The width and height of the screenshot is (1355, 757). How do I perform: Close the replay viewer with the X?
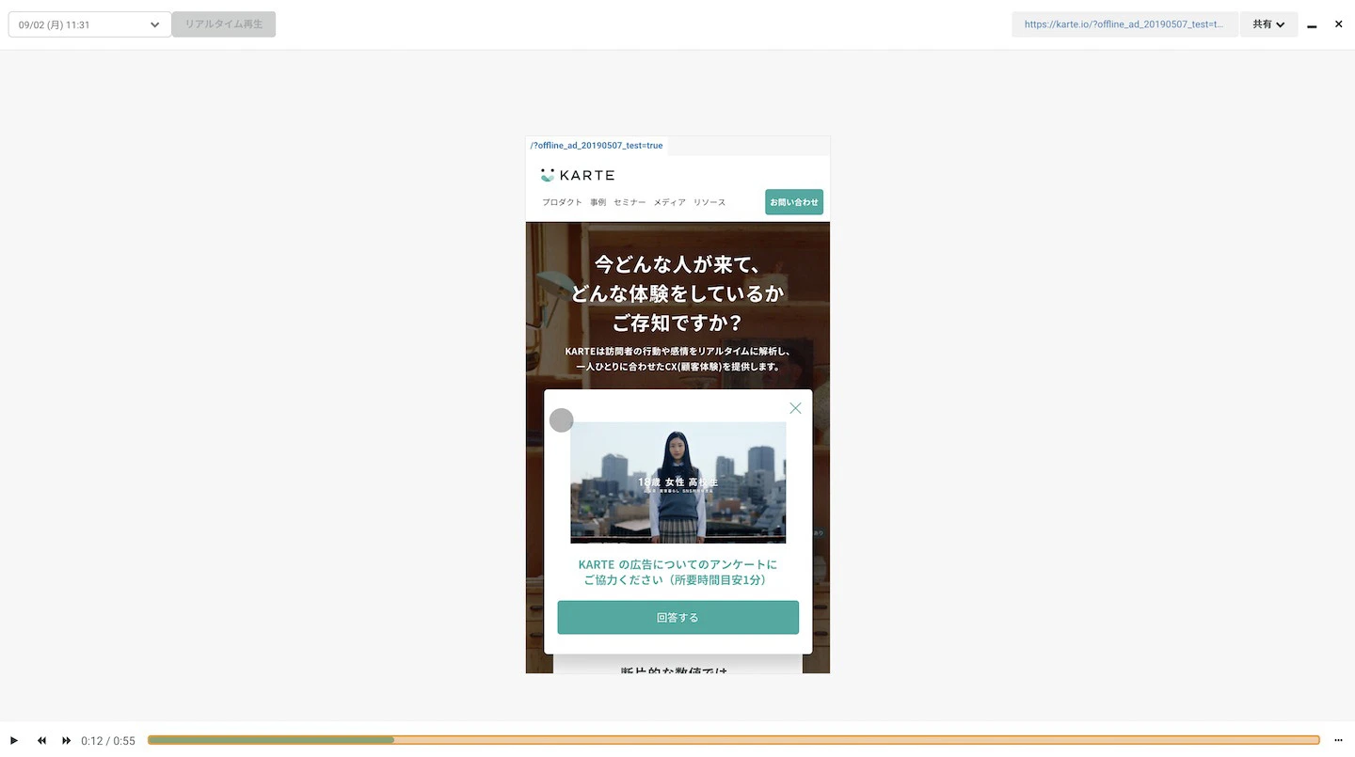(x=1338, y=24)
